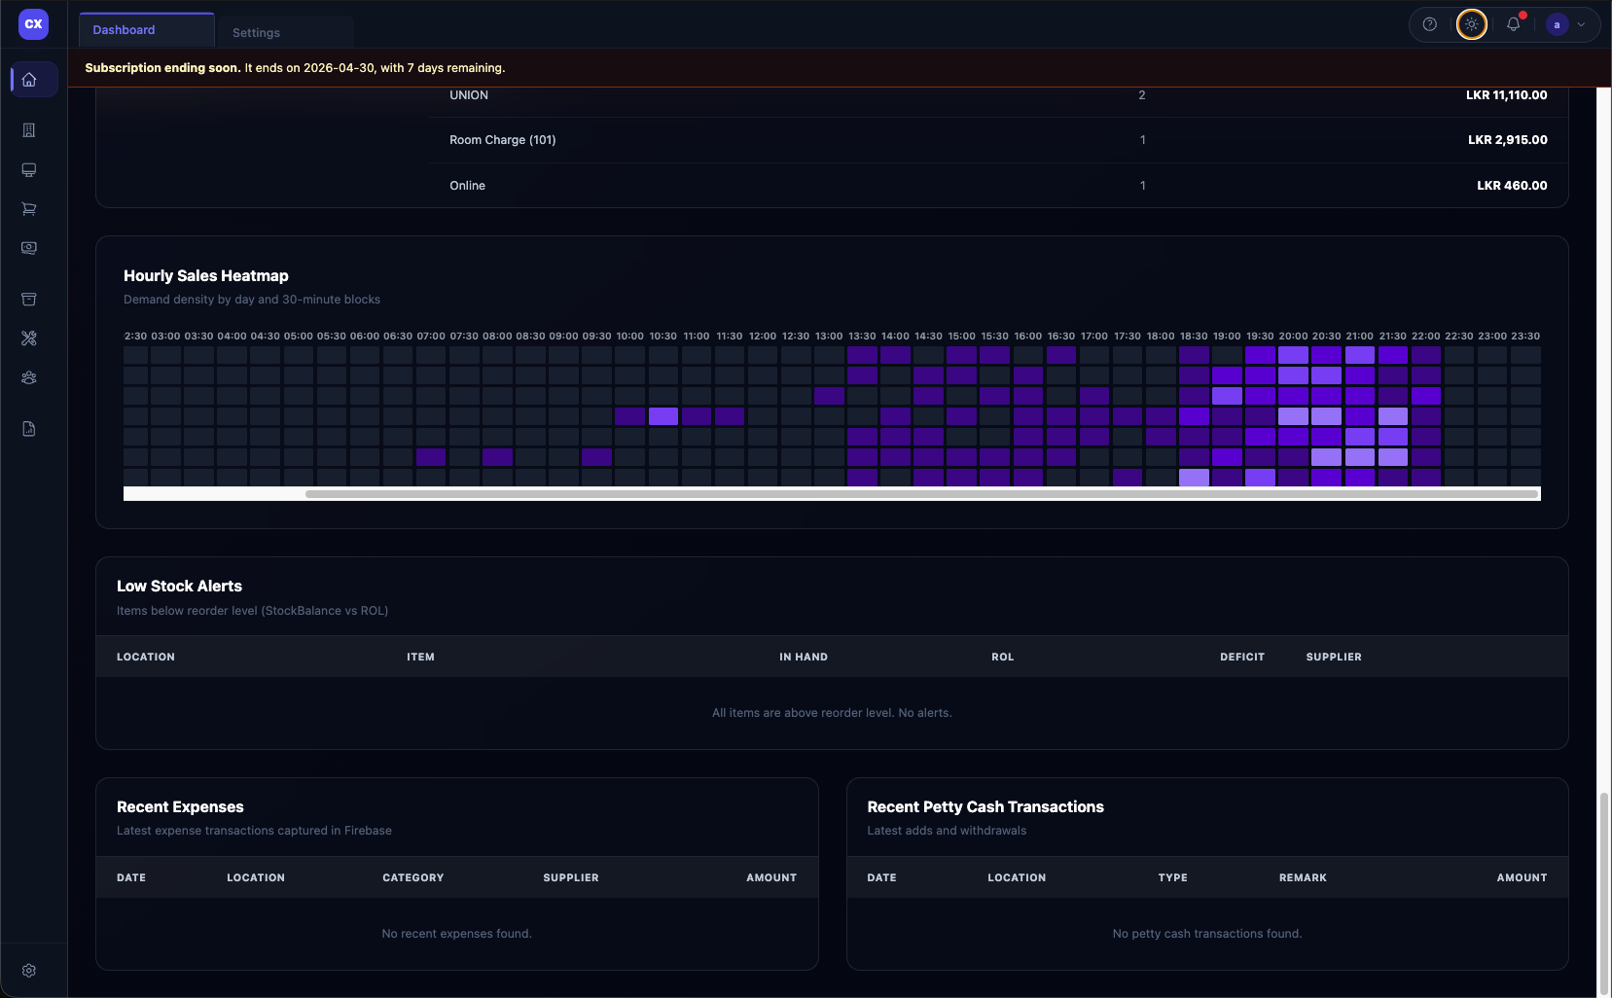This screenshot has width=1612, height=998.
Task: Click "No petty cash transactions found." message
Action: point(1207,934)
